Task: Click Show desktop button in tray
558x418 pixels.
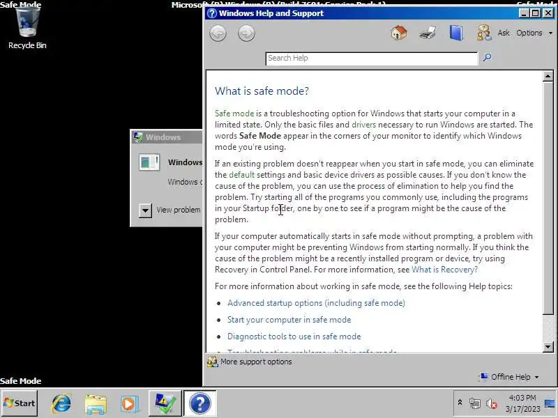Action: point(550,403)
